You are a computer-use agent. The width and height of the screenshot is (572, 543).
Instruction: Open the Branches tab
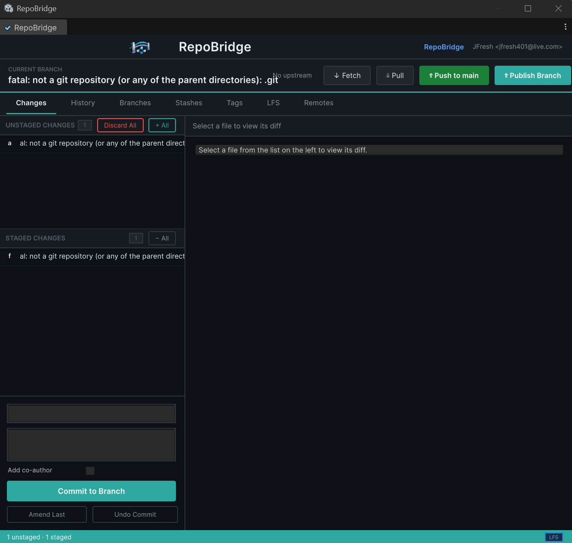pyautogui.click(x=135, y=103)
